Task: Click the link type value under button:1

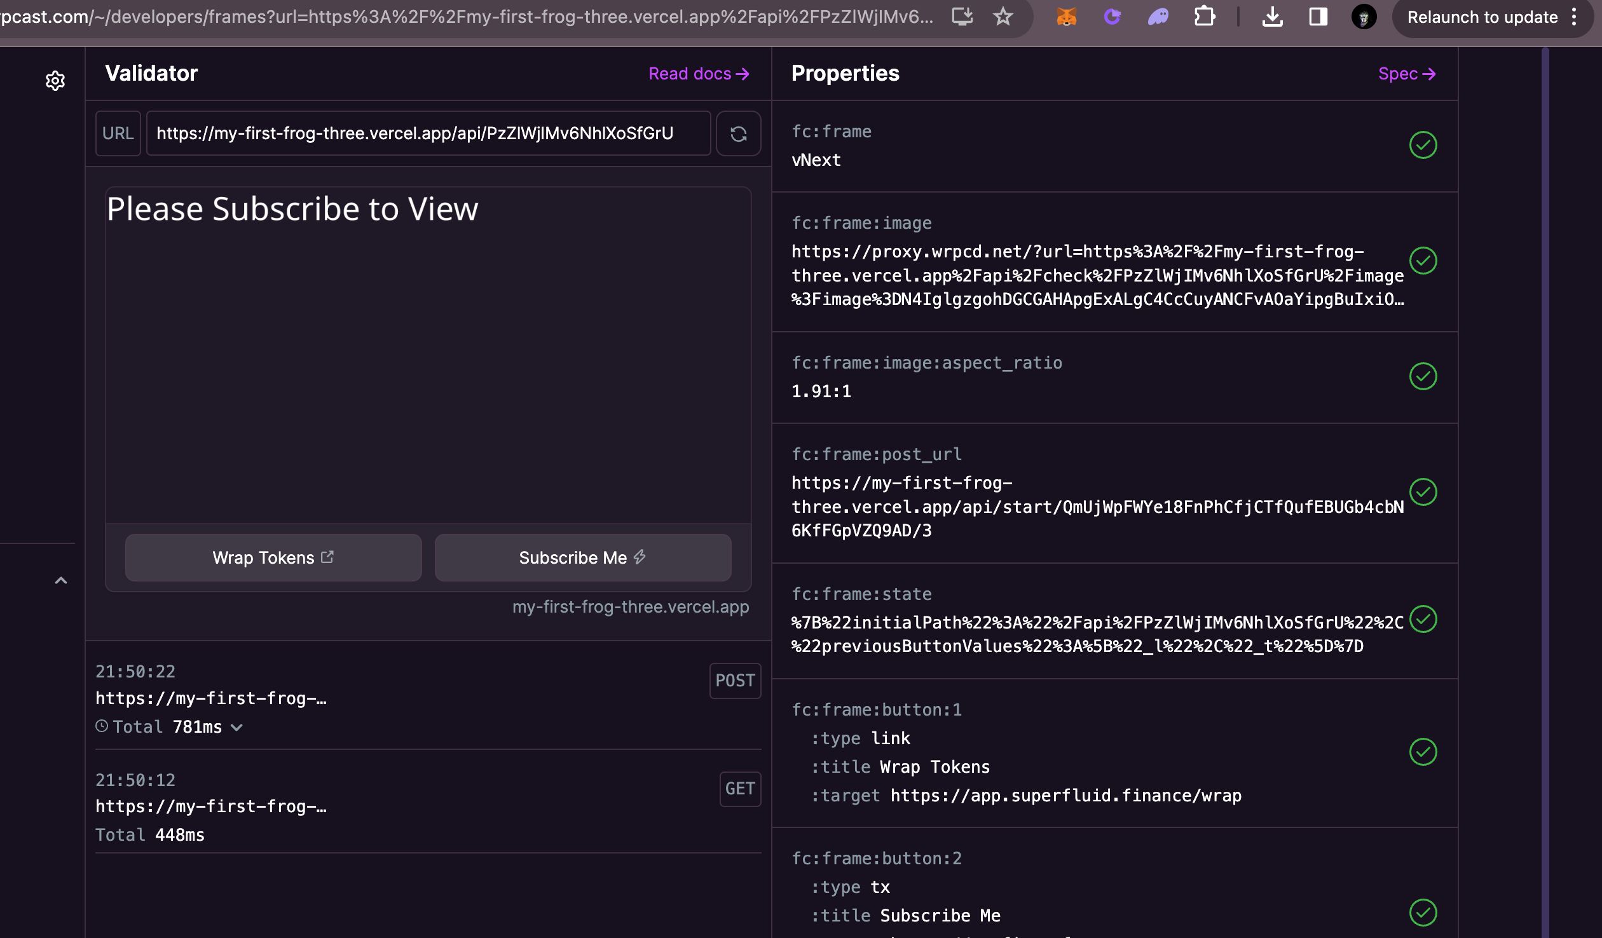Action: (x=891, y=738)
